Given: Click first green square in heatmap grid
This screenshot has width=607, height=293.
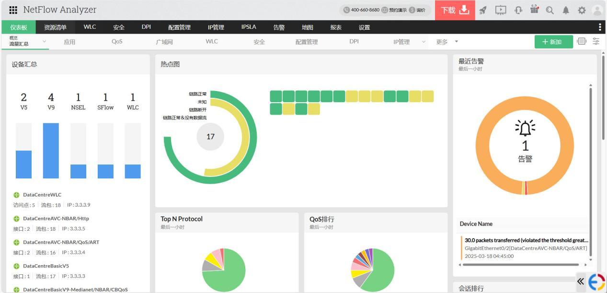Looking at the screenshot, I should tap(276, 96).
